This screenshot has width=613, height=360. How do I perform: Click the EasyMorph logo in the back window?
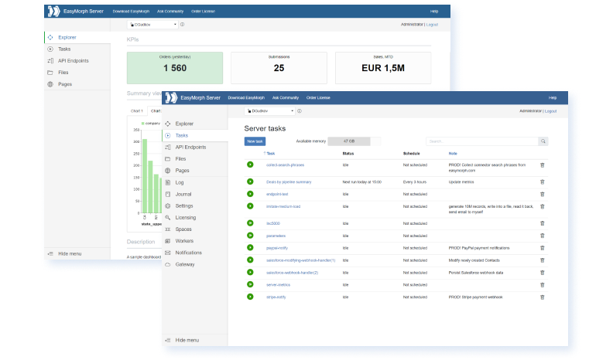click(54, 12)
